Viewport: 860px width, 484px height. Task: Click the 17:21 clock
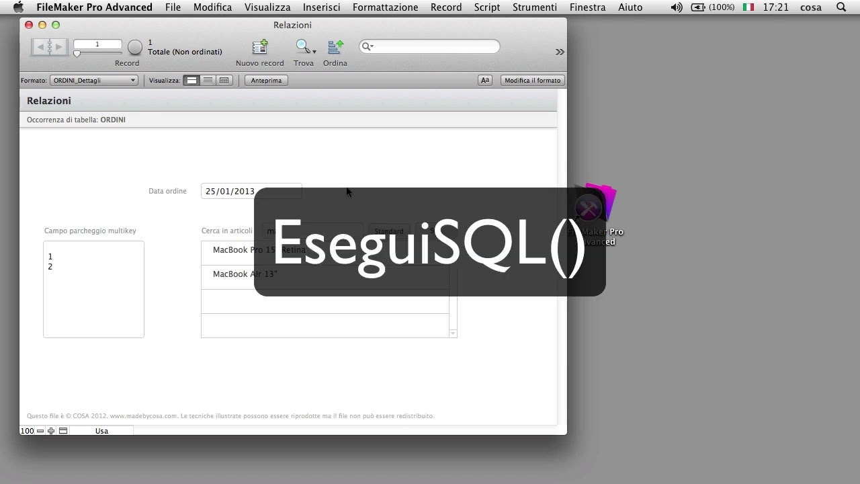776,7
